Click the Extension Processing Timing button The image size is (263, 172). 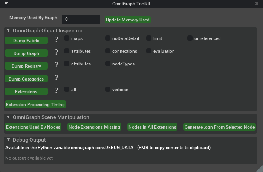[36, 104]
